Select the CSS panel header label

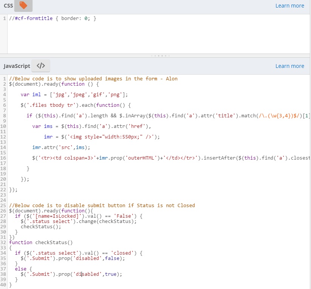(x=8, y=6)
